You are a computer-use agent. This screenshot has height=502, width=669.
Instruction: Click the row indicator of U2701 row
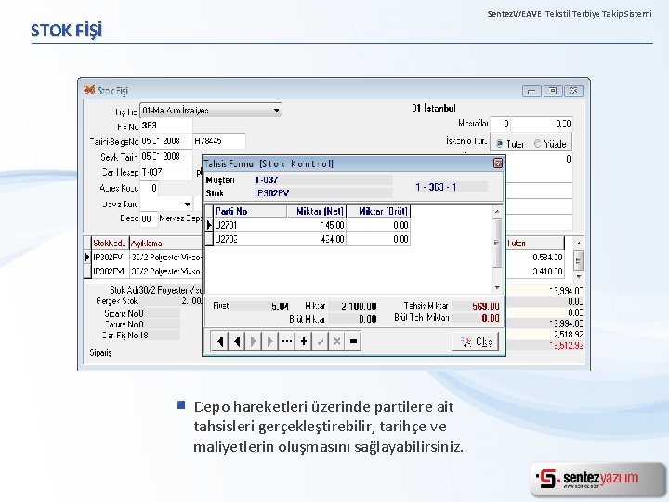tap(209, 225)
